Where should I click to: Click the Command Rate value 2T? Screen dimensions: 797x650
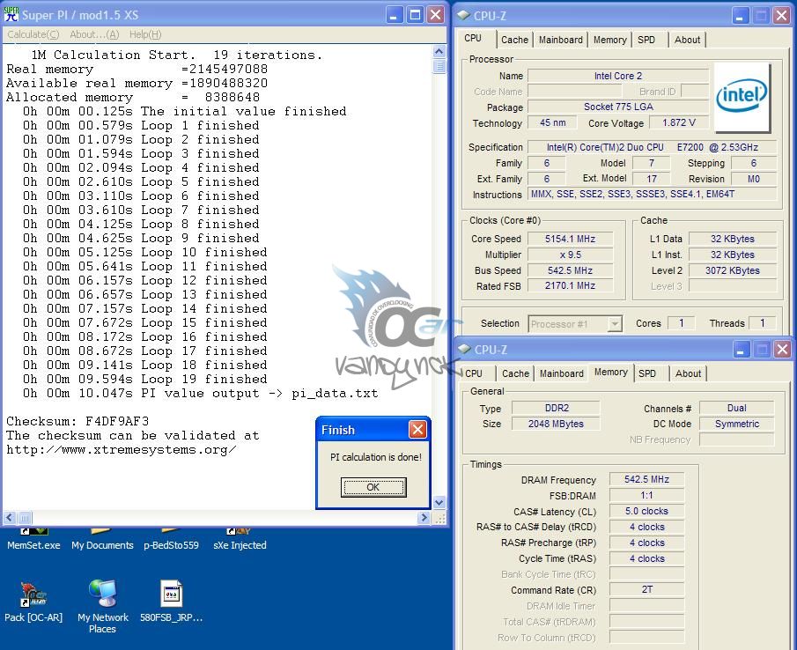coord(646,589)
